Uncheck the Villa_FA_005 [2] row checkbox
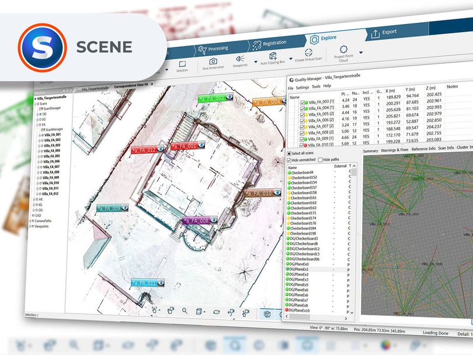 click(302, 115)
